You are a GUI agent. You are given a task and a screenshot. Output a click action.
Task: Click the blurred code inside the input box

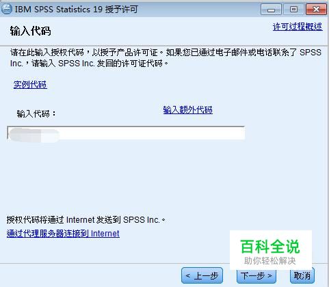pos(34,135)
